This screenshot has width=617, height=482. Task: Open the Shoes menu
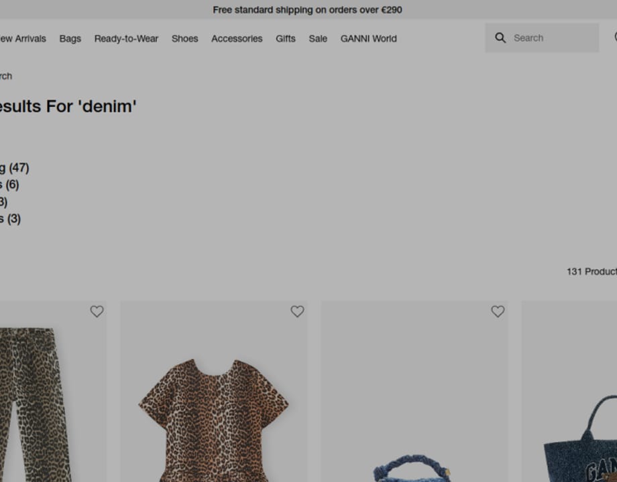[184, 39]
